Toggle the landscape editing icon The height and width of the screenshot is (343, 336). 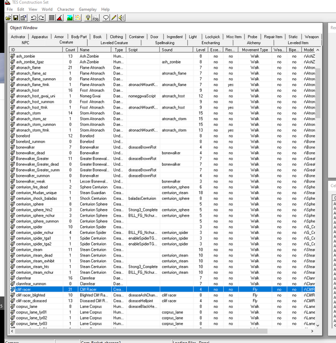click(70, 18)
